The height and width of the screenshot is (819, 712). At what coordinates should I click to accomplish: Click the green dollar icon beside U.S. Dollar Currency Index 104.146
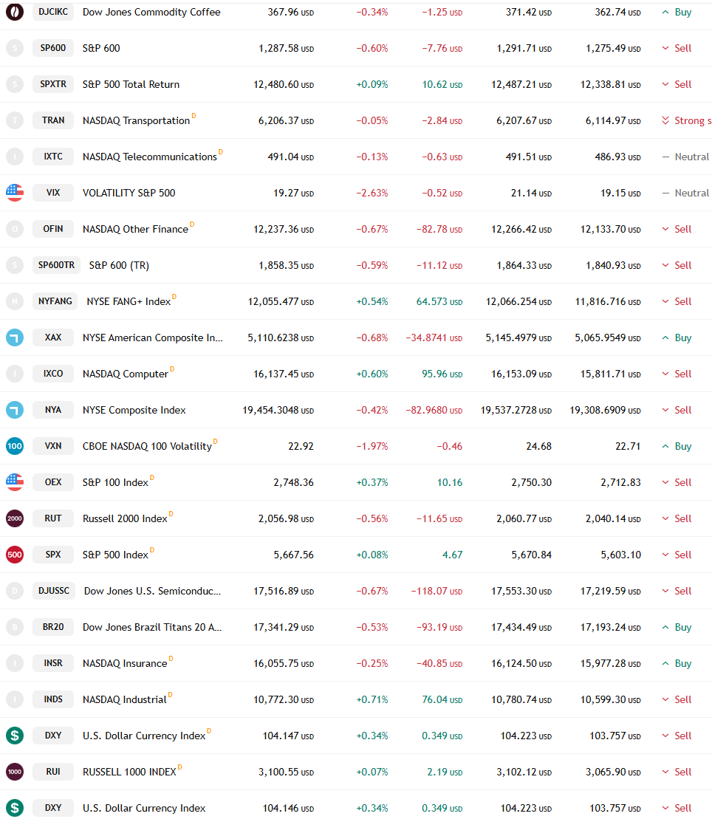(x=15, y=808)
